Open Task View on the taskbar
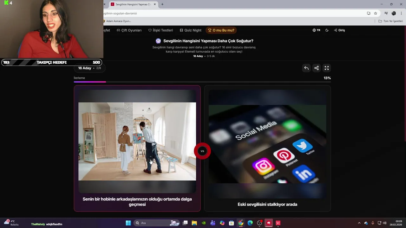Screen dimensions: 406x228 [185, 223]
